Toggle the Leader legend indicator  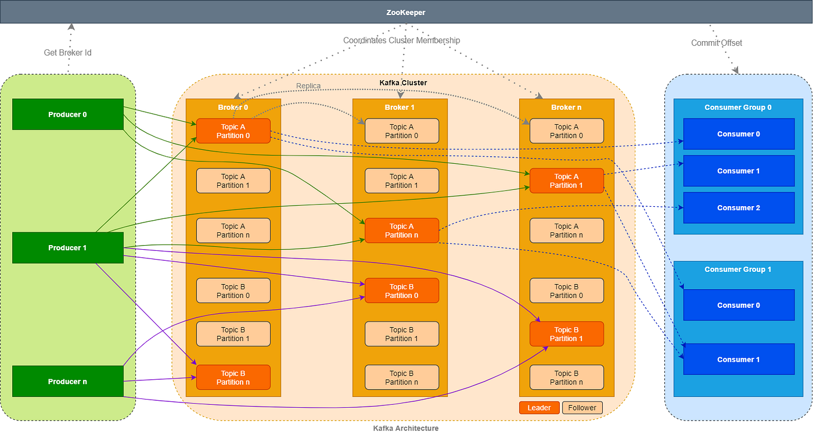pyautogui.click(x=539, y=407)
